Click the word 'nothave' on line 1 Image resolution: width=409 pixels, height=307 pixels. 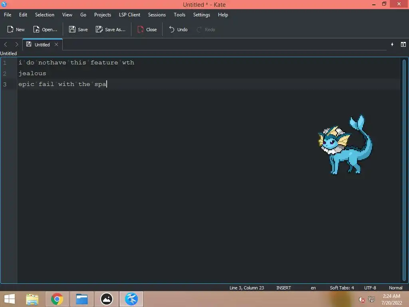pyautogui.click(x=52, y=62)
